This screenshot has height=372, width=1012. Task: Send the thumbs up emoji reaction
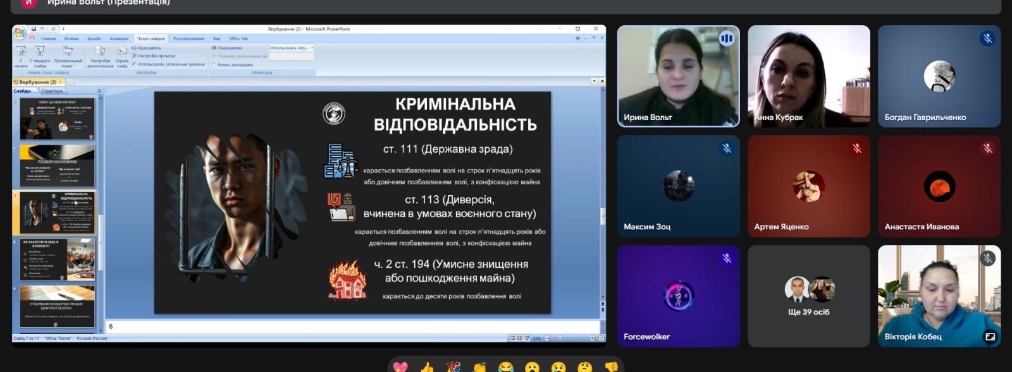click(427, 367)
